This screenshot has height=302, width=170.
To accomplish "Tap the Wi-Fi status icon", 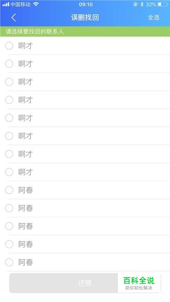I will coord(36,4).
